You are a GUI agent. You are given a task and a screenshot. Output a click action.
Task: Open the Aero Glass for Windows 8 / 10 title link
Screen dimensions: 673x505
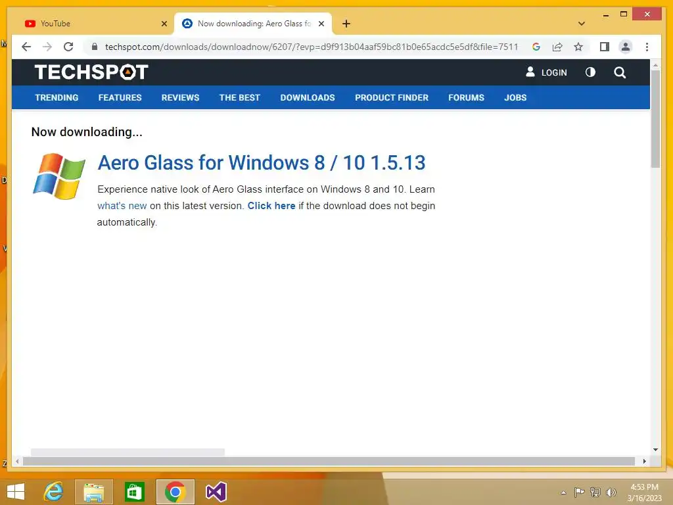262,163
